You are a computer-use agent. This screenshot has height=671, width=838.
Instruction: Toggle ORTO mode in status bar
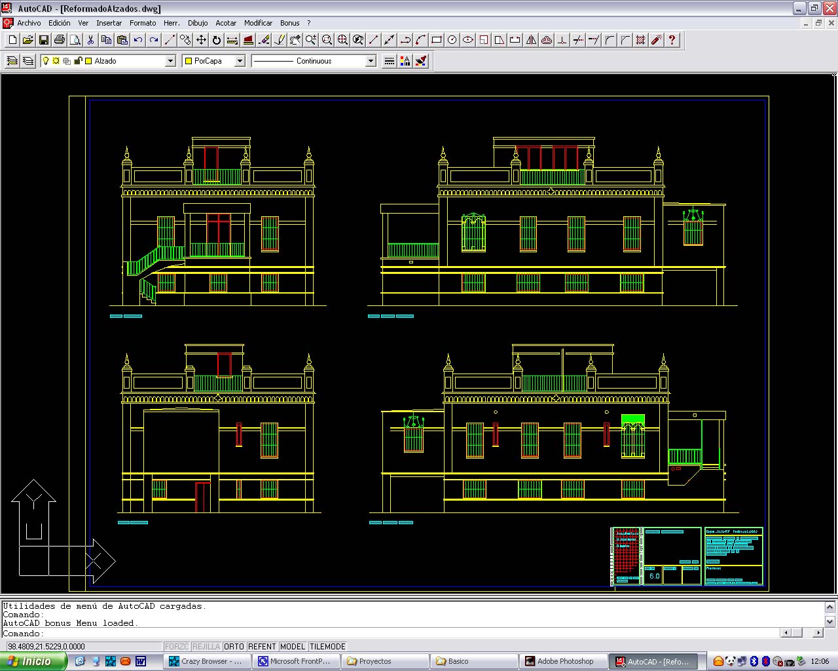point(234,647)
